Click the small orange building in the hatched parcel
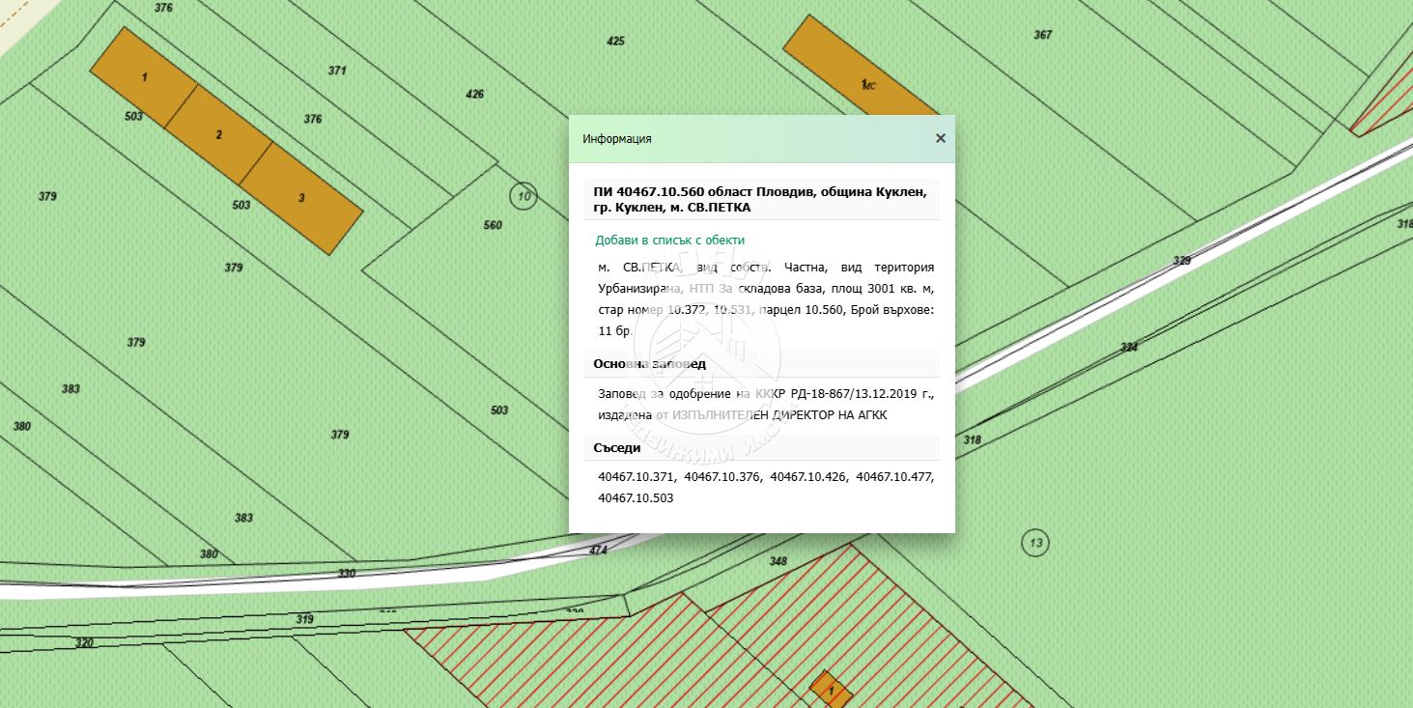The width and height of the screenshot is (1413, 708). [x=831, y=691]
